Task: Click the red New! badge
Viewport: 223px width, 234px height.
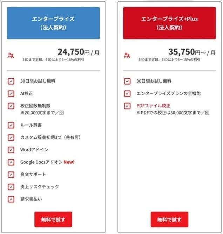Action: [69, 162]
